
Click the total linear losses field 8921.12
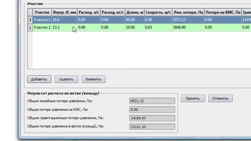pos(152,101)
